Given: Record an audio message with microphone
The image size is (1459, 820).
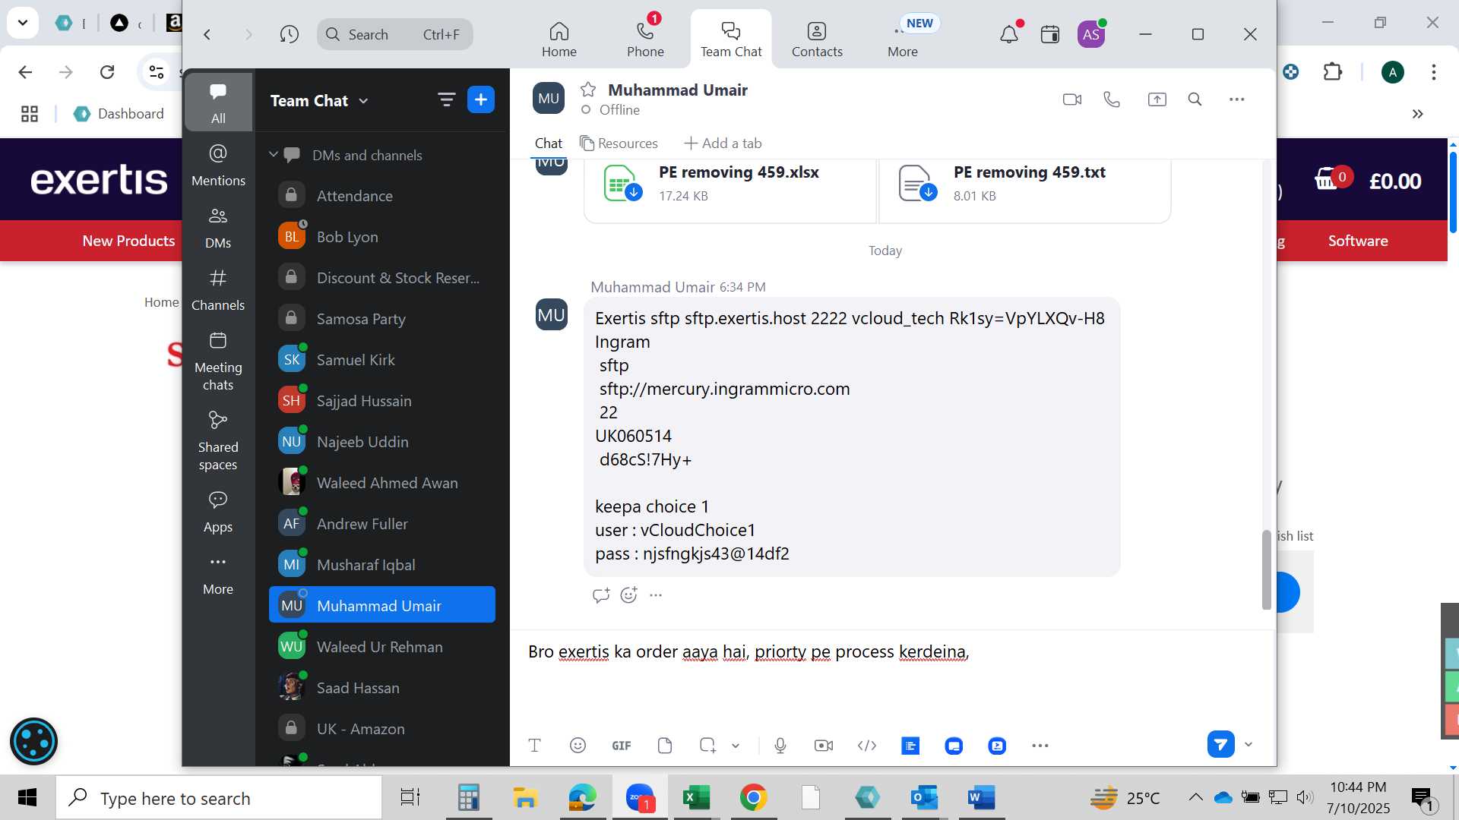Looking at the screenshot, I should (x=780, y=746).
